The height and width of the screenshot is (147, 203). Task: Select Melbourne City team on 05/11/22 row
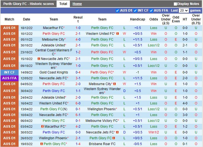coord(53,40)
